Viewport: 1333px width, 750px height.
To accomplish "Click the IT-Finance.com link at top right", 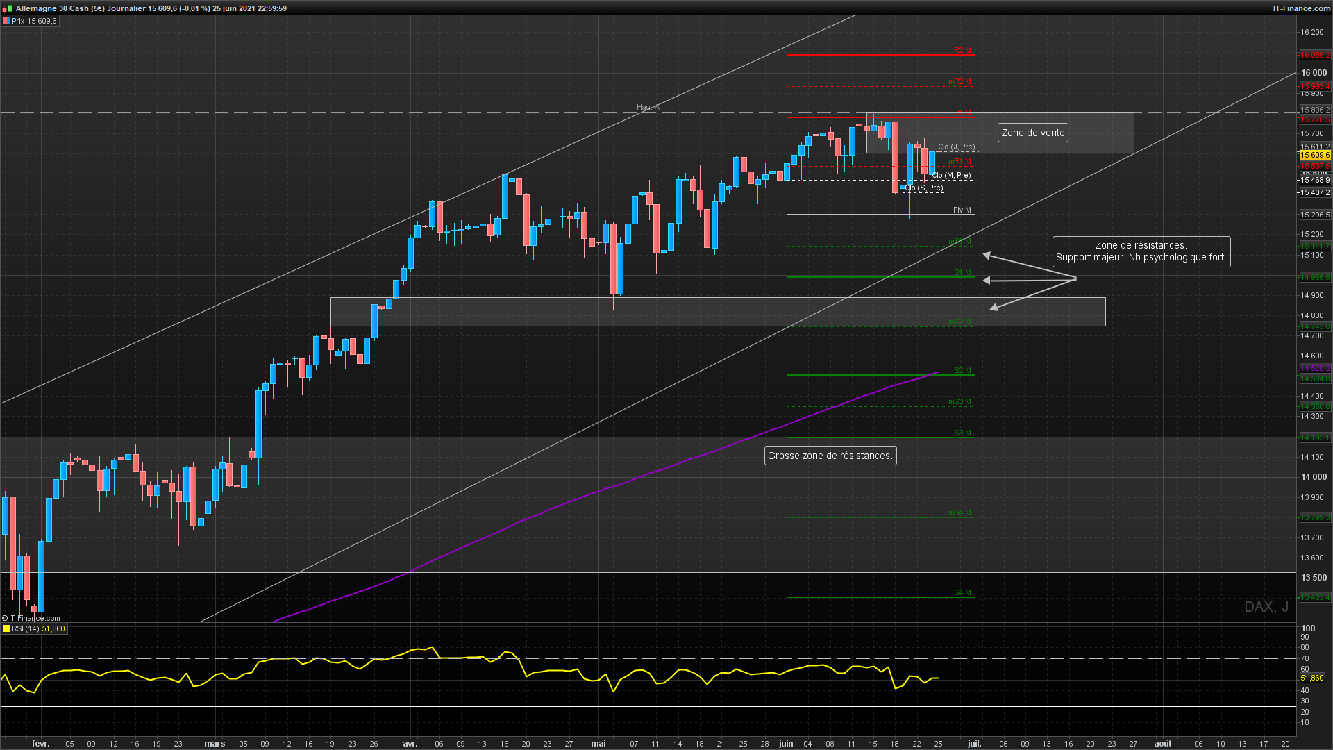I will pos(1301,8).
